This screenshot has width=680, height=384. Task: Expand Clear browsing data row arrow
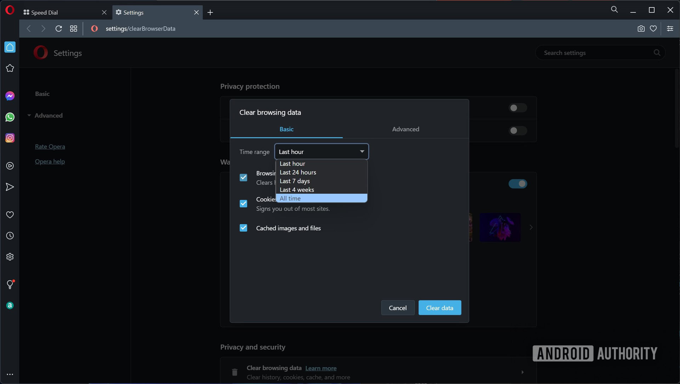point(522,372)
